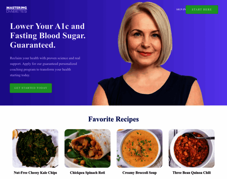Select the Nut-Free Cheesy Kale Chips title

coord(35,173)
